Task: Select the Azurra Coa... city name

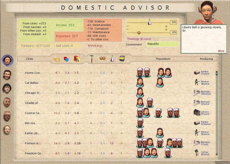Action: [x=33, y=73]
